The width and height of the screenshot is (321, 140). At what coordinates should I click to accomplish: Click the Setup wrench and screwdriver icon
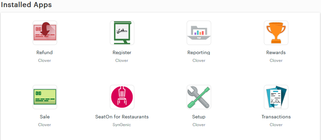(199, 97)
